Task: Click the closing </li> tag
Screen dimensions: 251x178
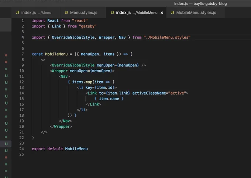Action: [82, 110]
